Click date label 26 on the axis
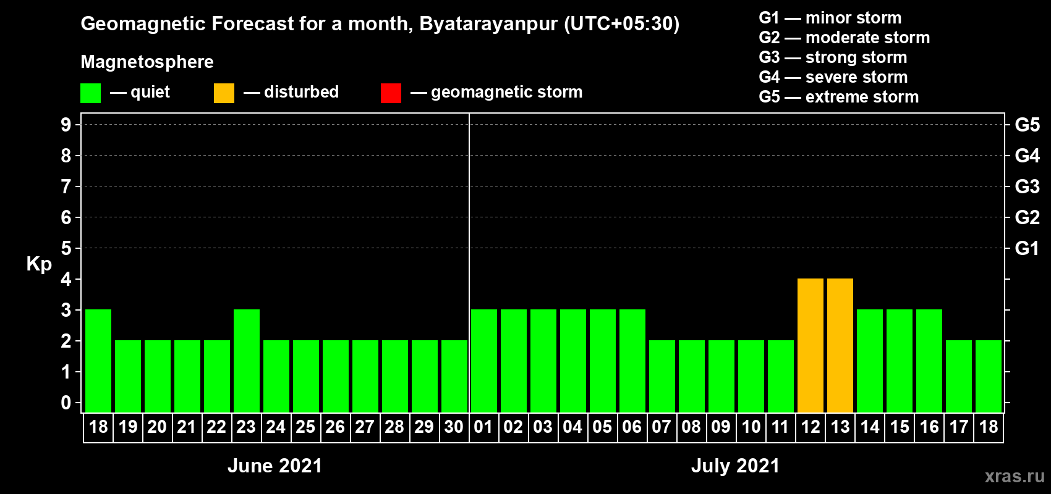Screen dimensions: 1051x494 [335, 427]
